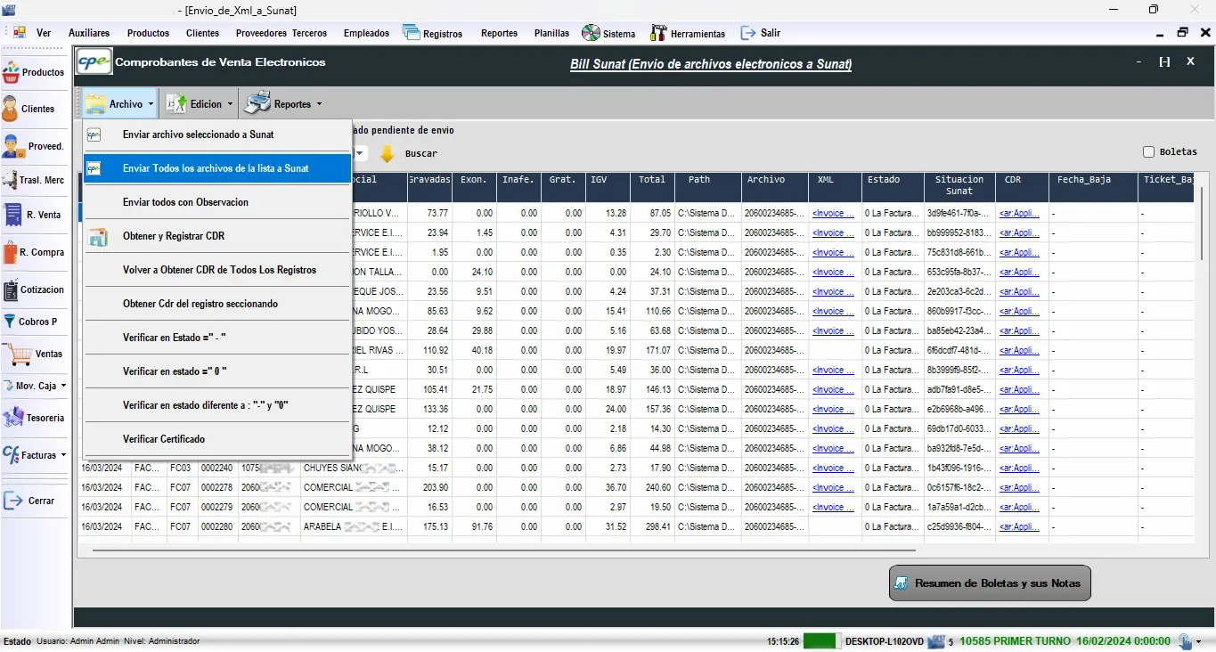Click the yellow down arrow beside Buscar

[x=387, y=153]
